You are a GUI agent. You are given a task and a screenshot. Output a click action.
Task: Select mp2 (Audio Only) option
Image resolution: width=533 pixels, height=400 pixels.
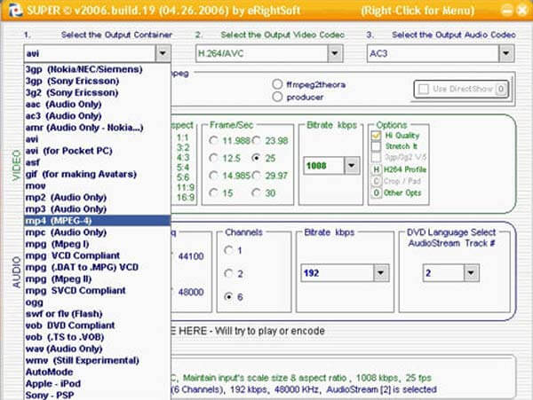[97, 198]
